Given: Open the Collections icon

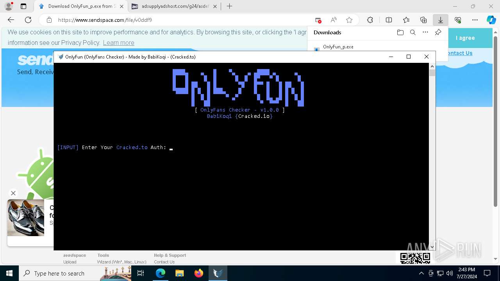Looking at the screenshot, I should (423, 20).
